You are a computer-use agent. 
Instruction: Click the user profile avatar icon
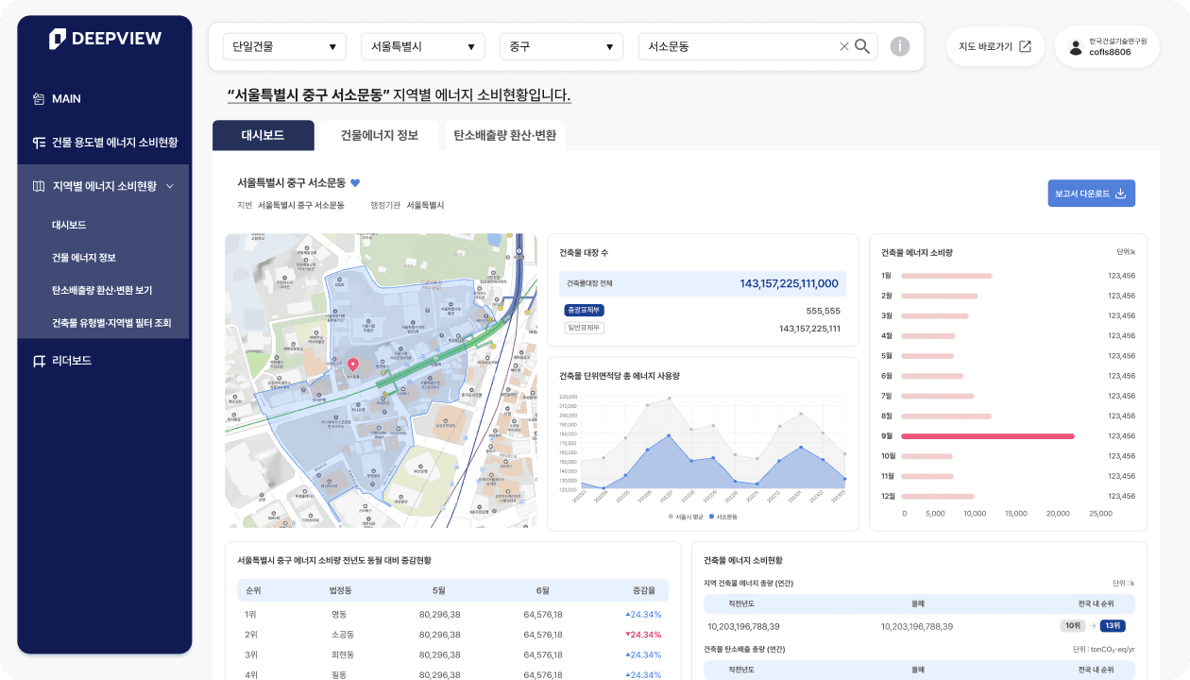click(x=1075, y=47)
